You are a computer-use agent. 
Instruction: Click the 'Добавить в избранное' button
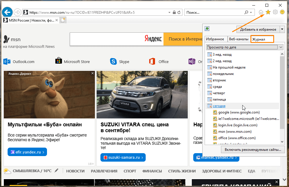pyautogui.click(x=258, y=29)
